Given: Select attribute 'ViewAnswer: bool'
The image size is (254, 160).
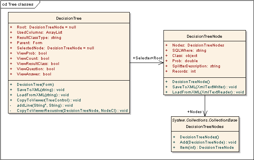Looking at the screenshot, I should pos(34,74).
